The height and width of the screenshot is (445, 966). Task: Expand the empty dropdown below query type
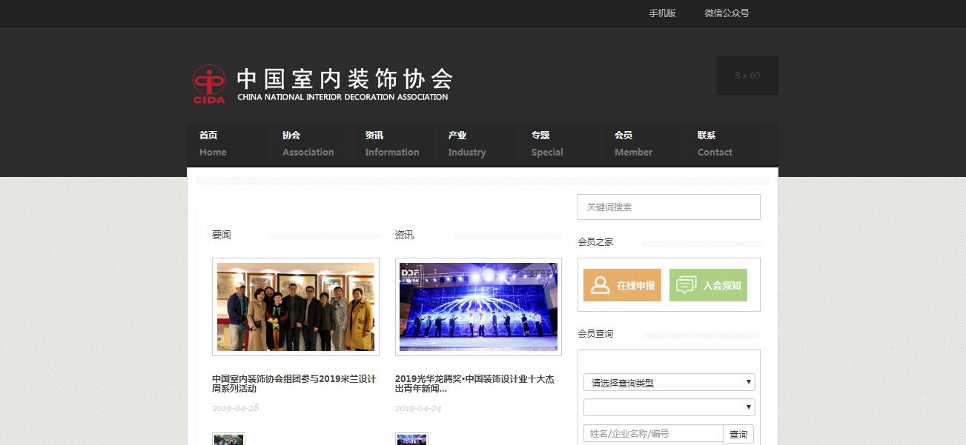[669, 407]
